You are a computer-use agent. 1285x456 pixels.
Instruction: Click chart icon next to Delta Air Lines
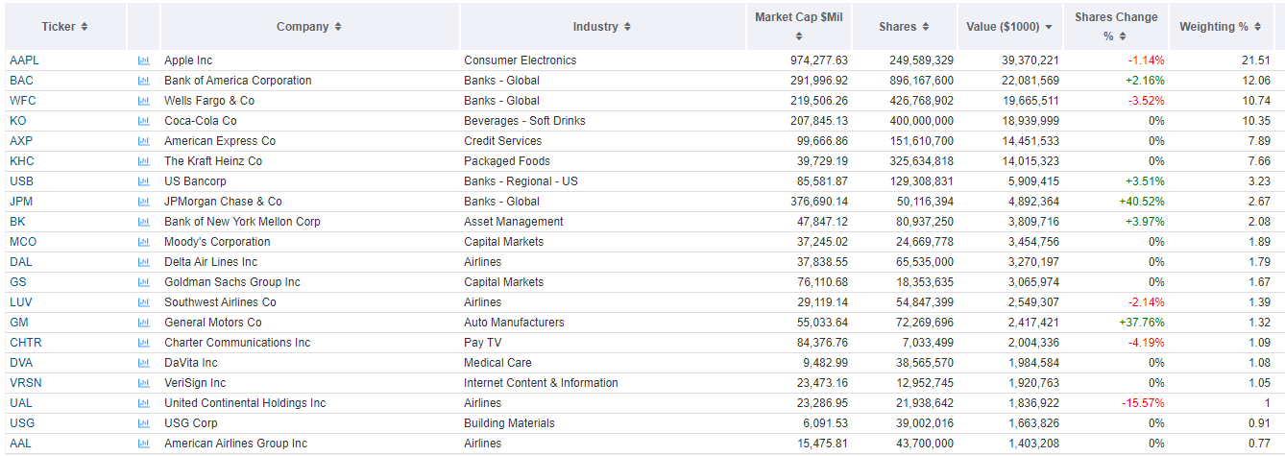coord(144,262)
